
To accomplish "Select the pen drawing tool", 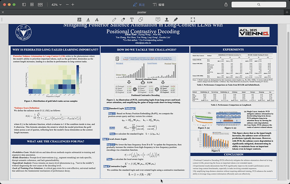I will pos(114,20).
